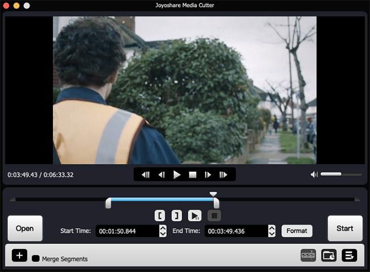Step forward one frame

pyautogui.click(x=208, y=175)
